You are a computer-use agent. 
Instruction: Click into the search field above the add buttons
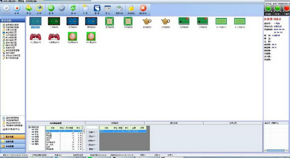(x=92, y=127)
